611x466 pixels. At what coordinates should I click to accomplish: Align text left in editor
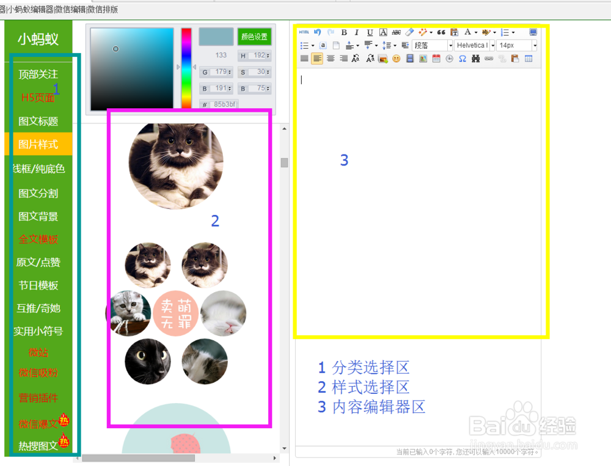point(317,59)
